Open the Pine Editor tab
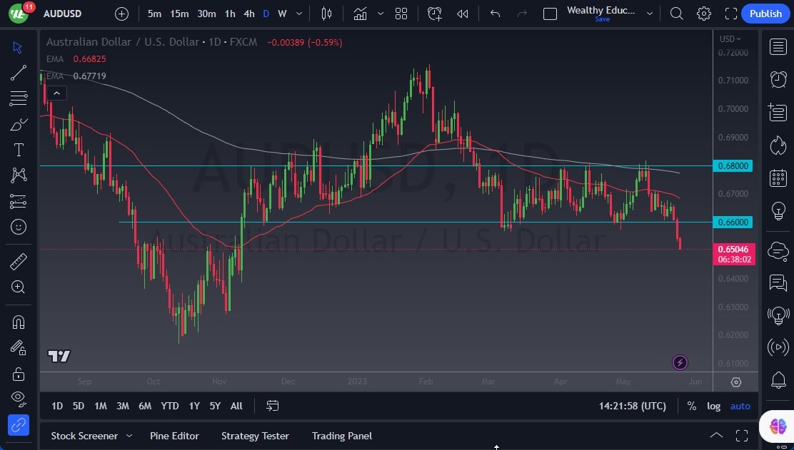Image resolution: width=794 pixels, height=450 pixels. pos(174,436)
